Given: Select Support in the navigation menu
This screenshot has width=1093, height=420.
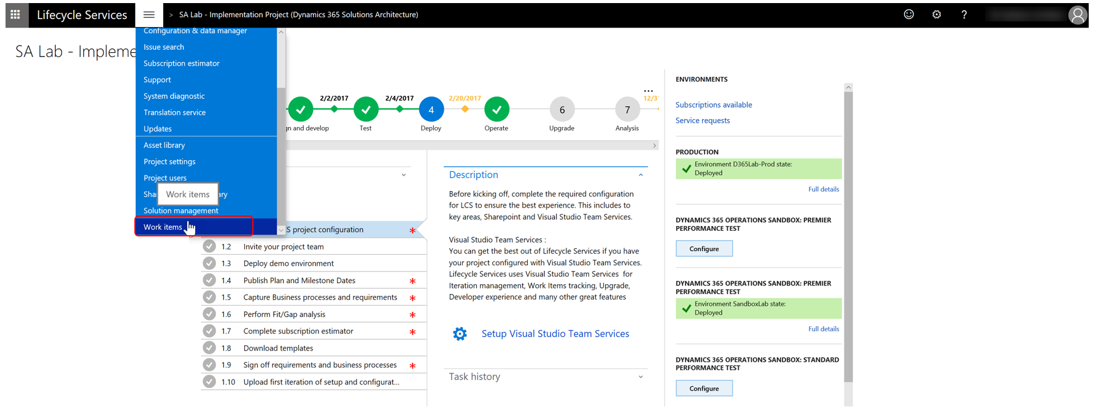Looking at the screenshot, I should (x=157, y=80).
